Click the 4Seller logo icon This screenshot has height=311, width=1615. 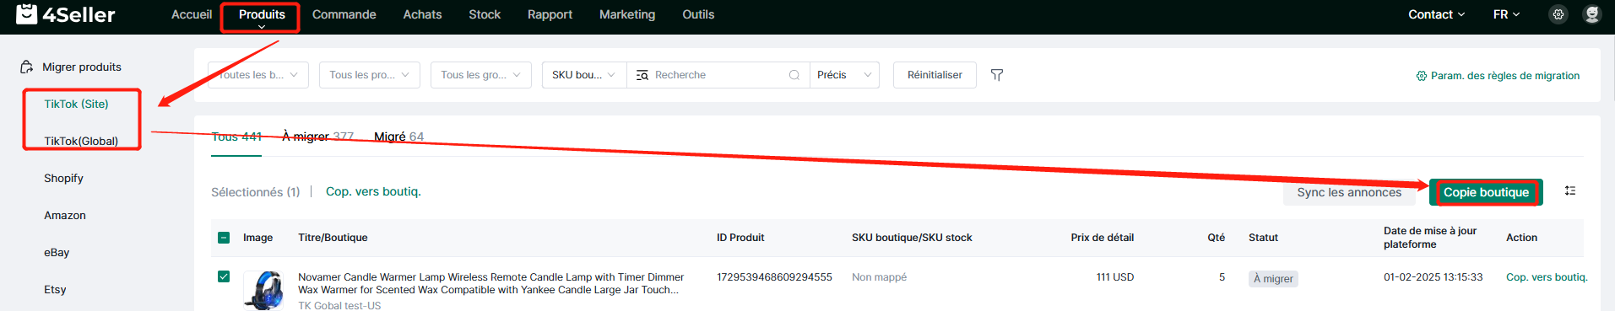(x=27, y=13)
